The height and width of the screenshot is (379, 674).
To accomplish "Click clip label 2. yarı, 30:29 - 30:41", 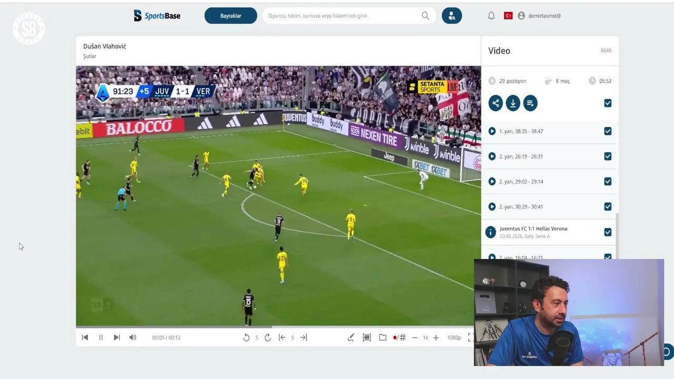I will 521,207.
